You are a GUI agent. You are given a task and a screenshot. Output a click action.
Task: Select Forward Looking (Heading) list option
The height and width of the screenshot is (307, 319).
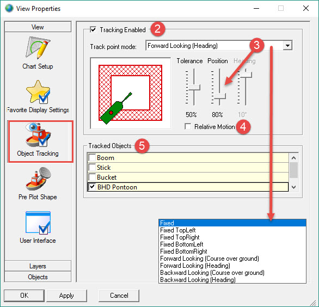(x=232, y=266)
